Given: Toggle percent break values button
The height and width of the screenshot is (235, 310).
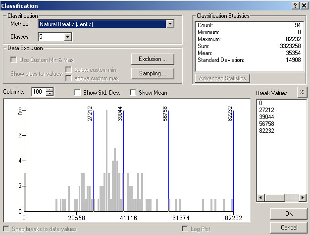Looking at the screenshot, I should click(x=302, y=92).
